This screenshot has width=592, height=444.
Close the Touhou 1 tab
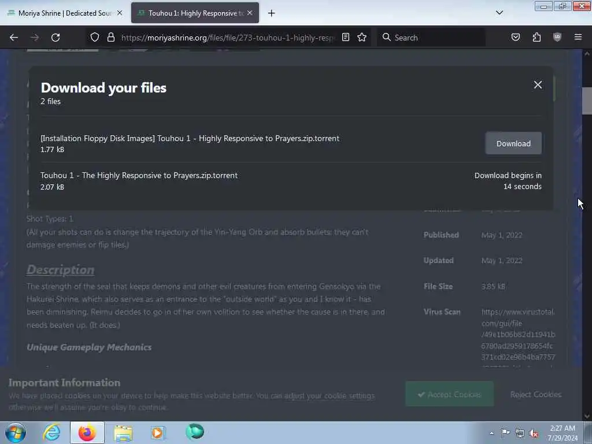[250, 13]
